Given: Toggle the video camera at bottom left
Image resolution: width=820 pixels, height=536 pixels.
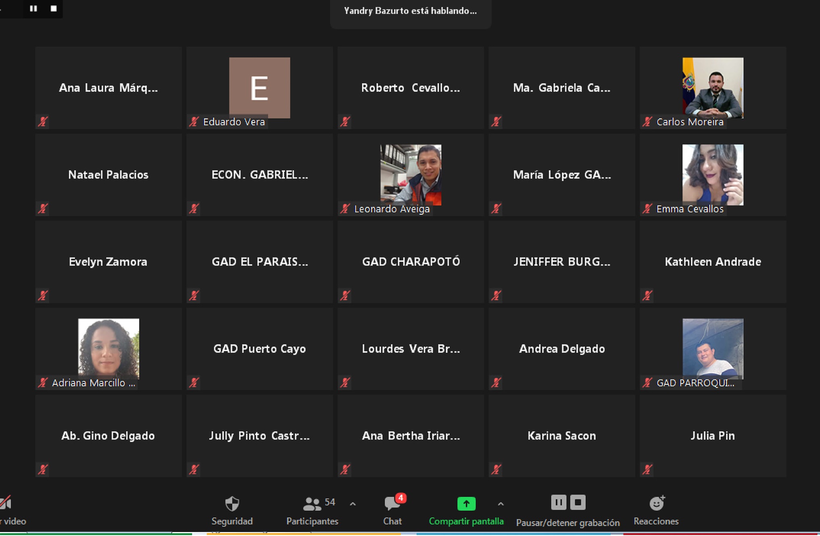Looking at the screenshot, I should coord(6,503).
